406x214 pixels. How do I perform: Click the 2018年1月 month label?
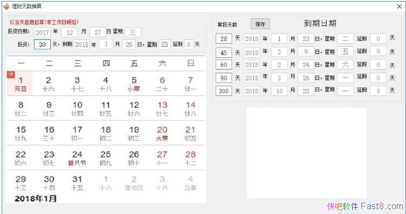36,198
